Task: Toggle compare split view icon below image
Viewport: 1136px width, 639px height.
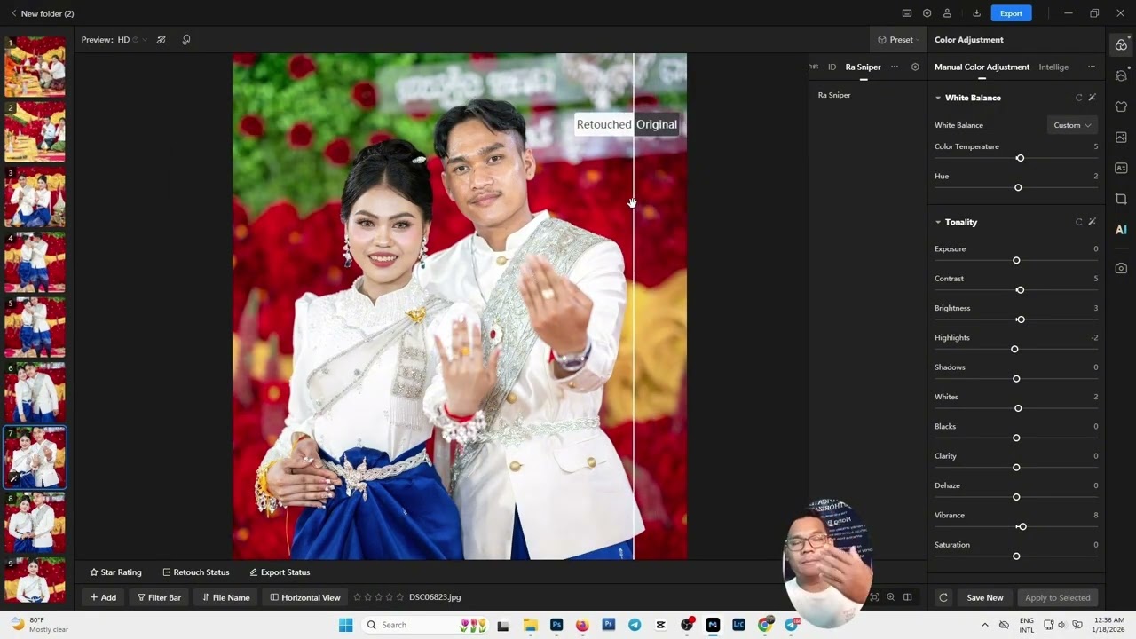Action: [907, 597]
